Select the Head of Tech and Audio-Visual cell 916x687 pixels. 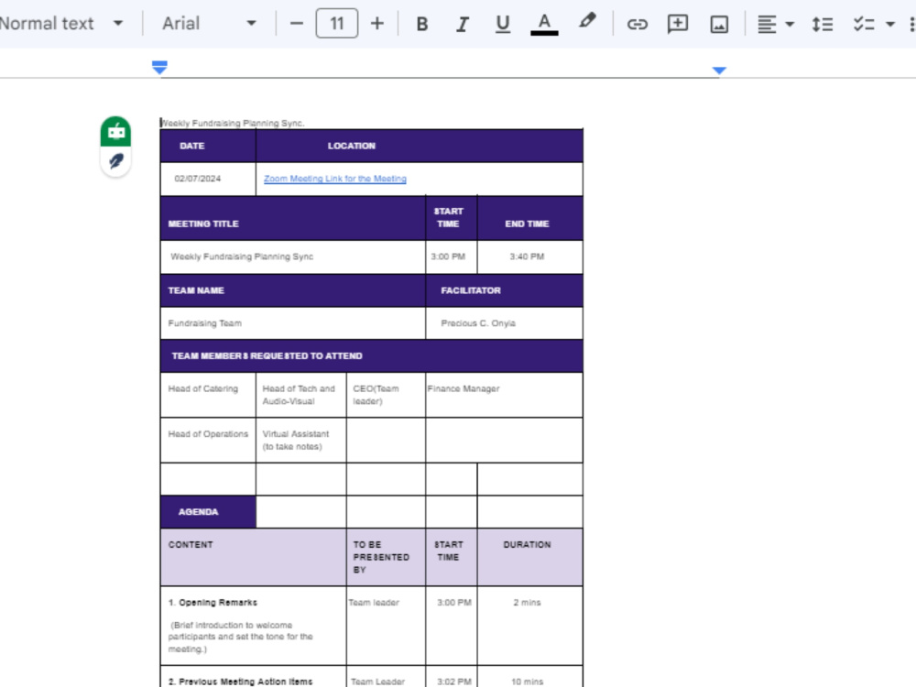(300, 395)
